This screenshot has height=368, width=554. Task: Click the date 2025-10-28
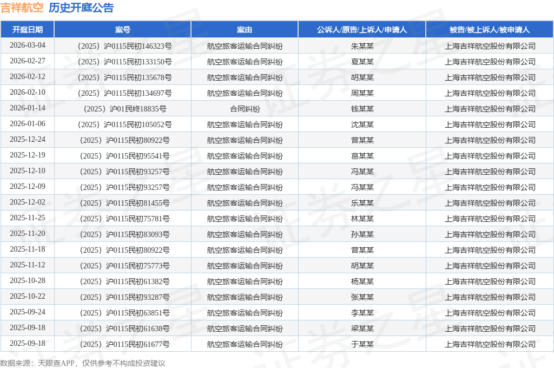coord(28,280)
